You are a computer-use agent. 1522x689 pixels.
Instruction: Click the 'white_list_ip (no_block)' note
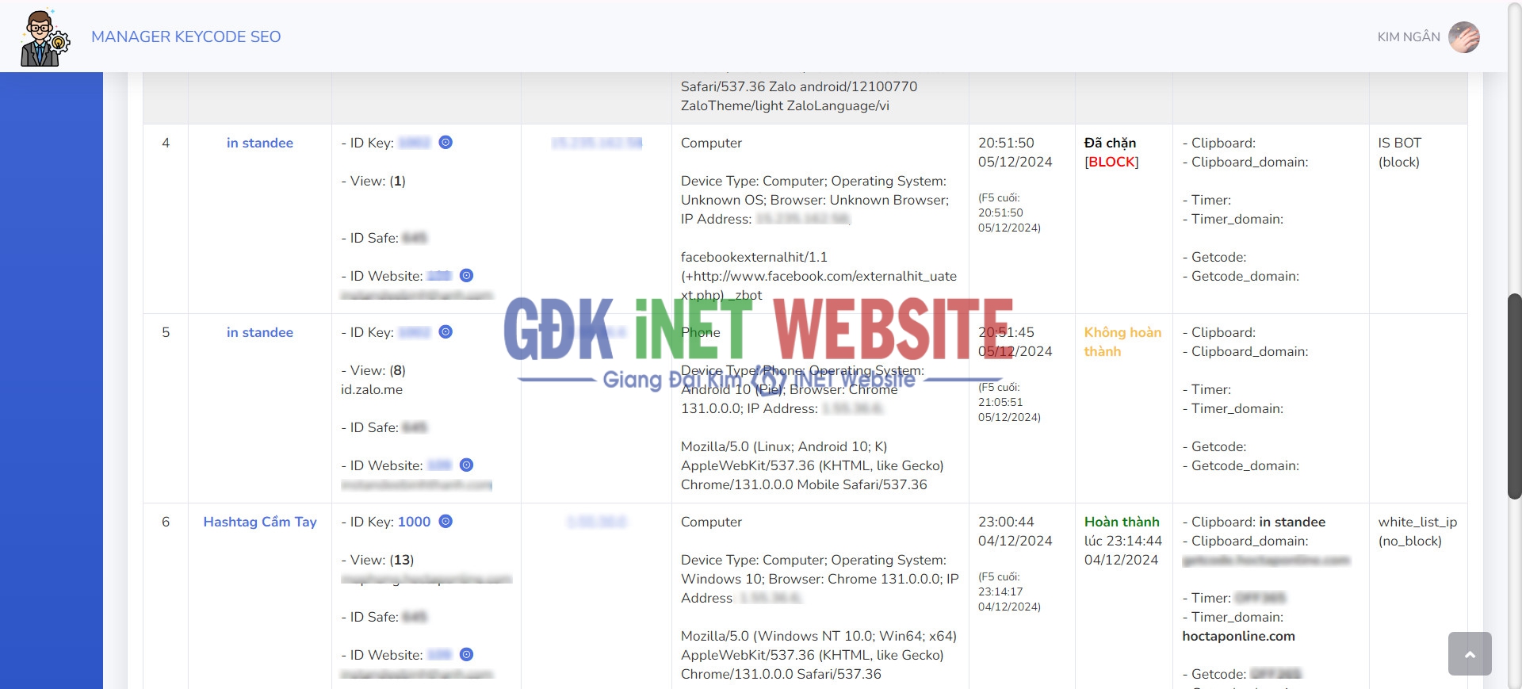[x=1417, y=531]
